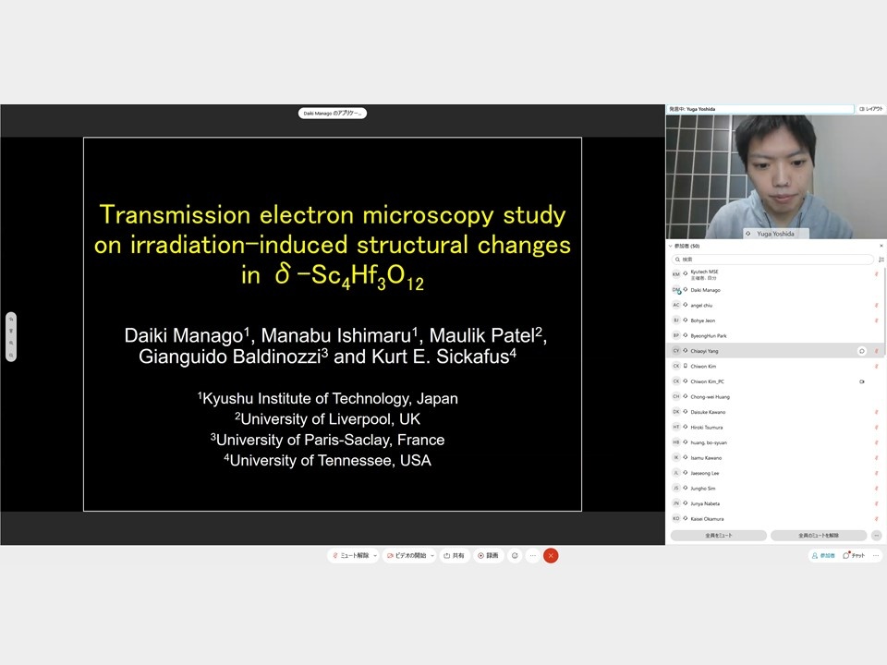Image resolution: width=887 pixels, height=665 pixels.
Task: Open the reactions smiley icon
Action: click(515, 555)
